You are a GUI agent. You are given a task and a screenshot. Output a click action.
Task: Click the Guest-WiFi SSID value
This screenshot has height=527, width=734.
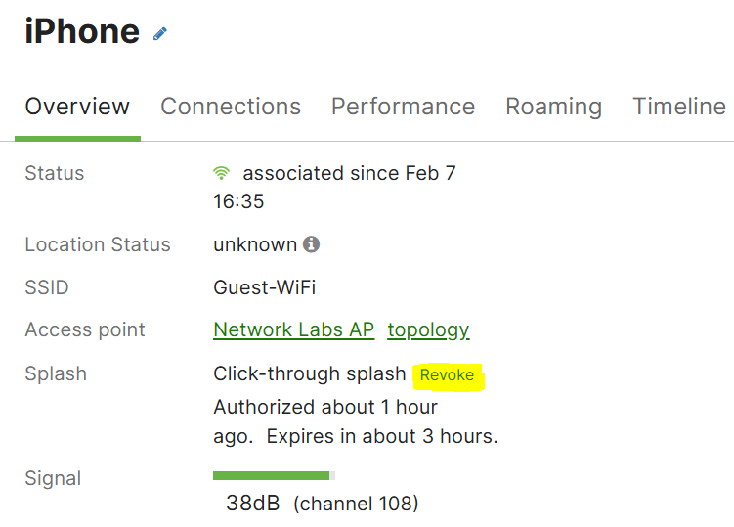[x=265, y=287]
